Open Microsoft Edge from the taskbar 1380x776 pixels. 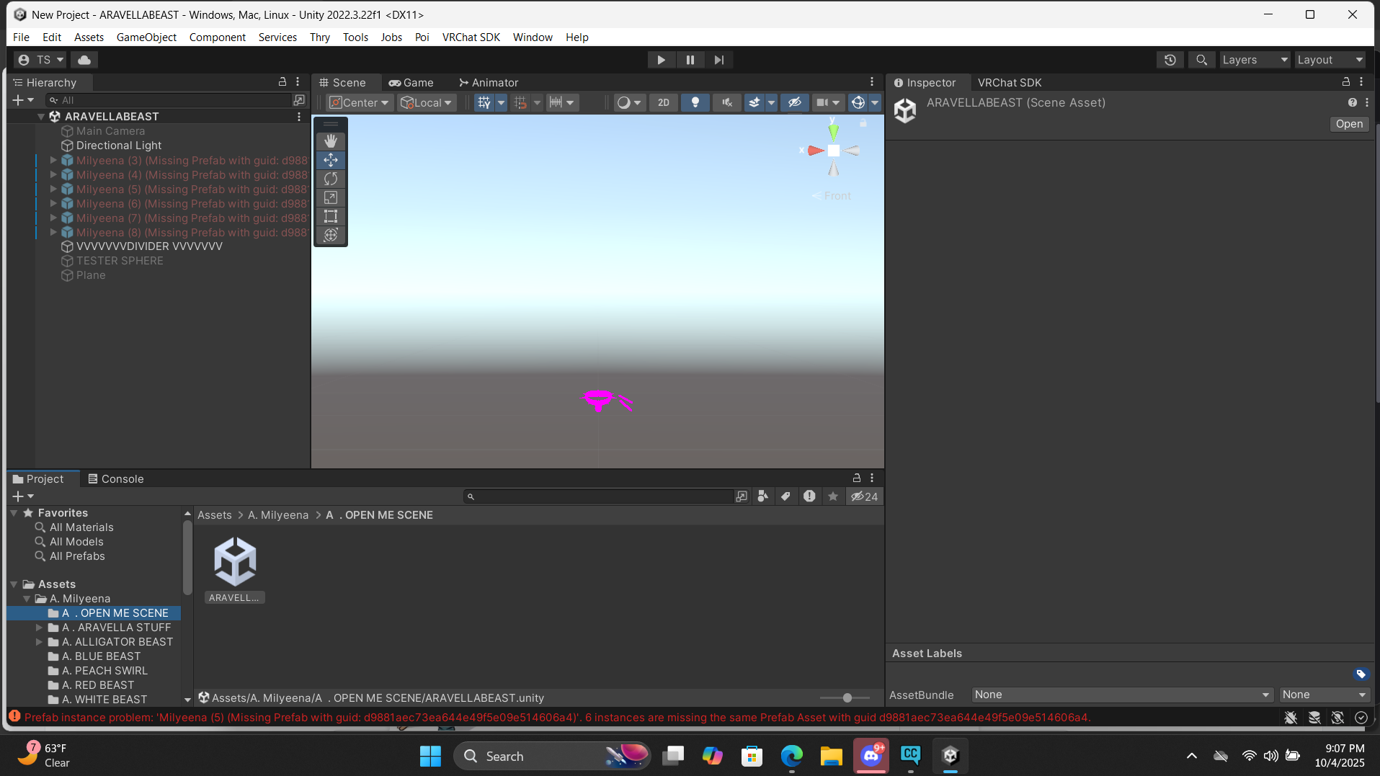tap(791, 756)
